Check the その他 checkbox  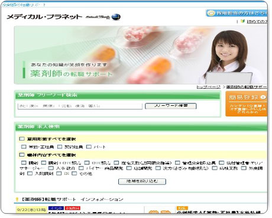[74, 173]
